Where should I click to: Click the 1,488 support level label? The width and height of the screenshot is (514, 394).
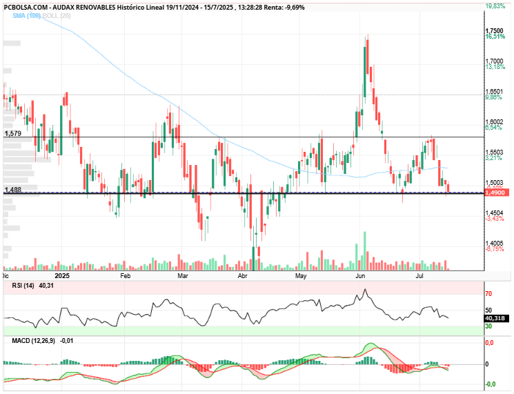pos(13,190)
